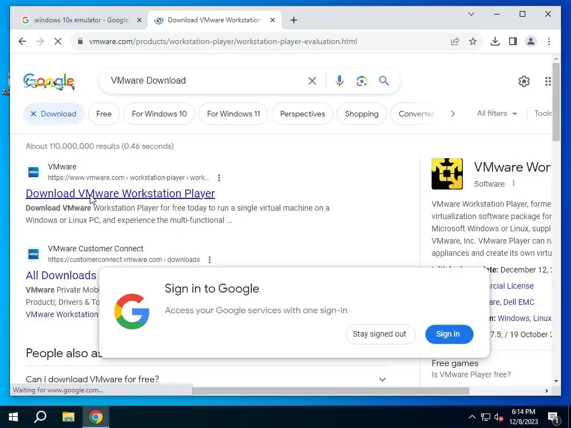Open knowledge panel more options dots
This screenshot has height=428, width=571.
[514, 183]
